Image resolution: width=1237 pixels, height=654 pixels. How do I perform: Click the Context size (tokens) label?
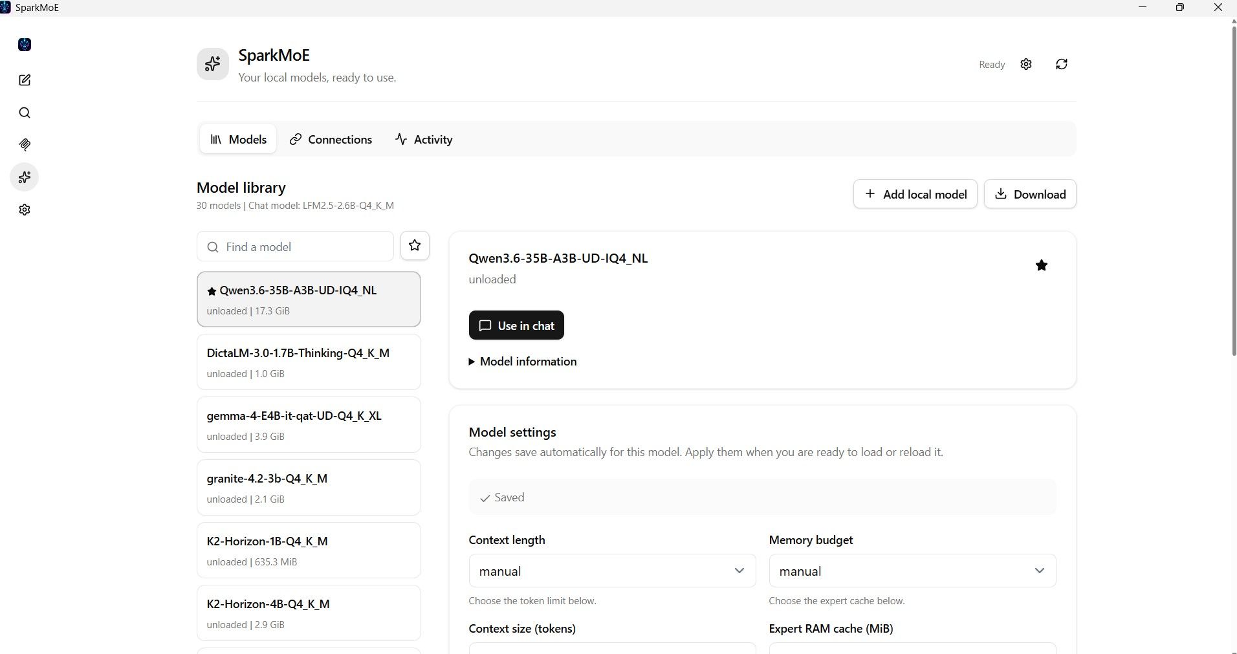pyautogui.click(x=522, y=629)
